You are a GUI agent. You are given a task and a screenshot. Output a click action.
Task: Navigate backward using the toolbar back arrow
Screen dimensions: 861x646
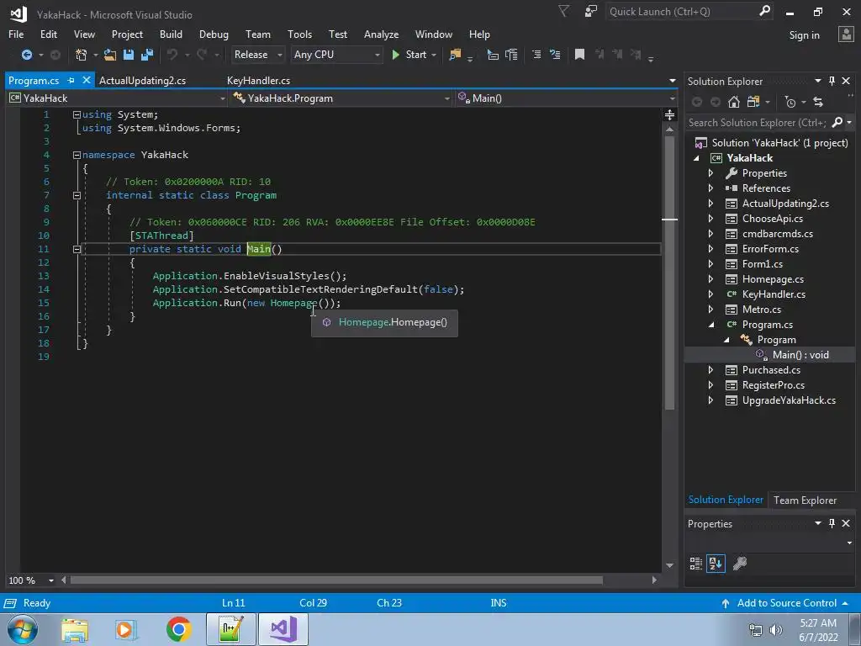(x=26, y=55)
